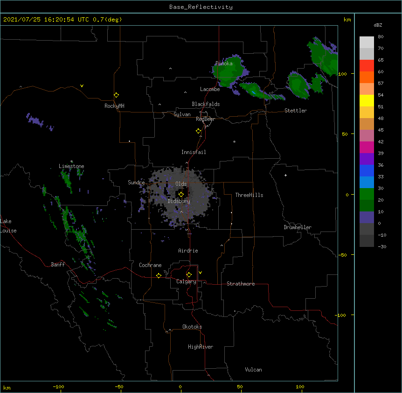Click the yellow diamond marker under Cochrane
The image size is (402, 393).
tap(159, 275)
